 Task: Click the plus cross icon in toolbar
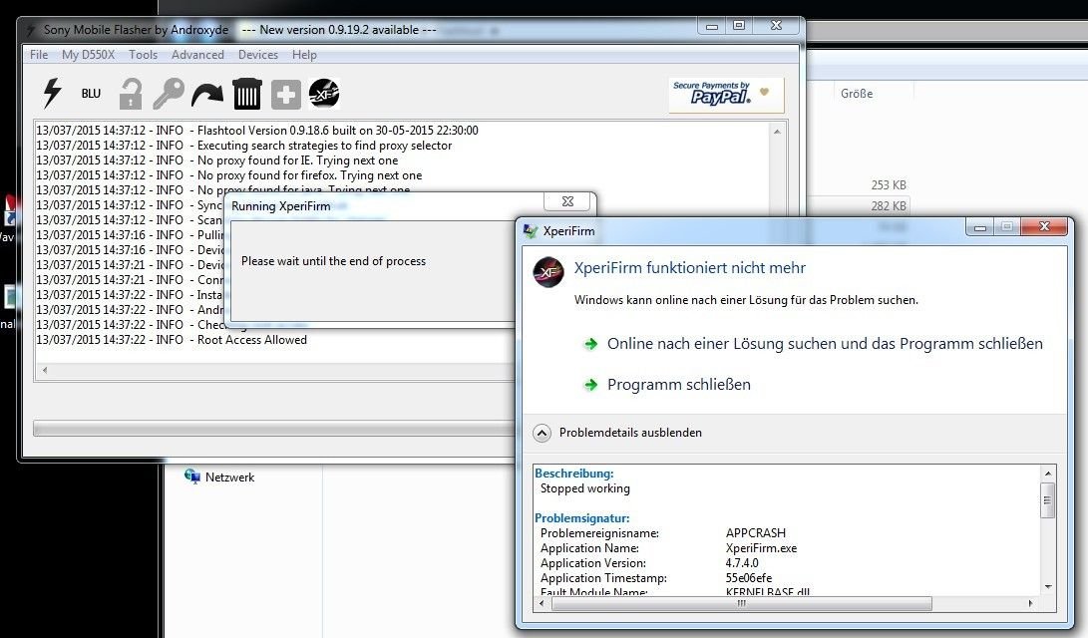pyautogui.click(x=286, y=95)
